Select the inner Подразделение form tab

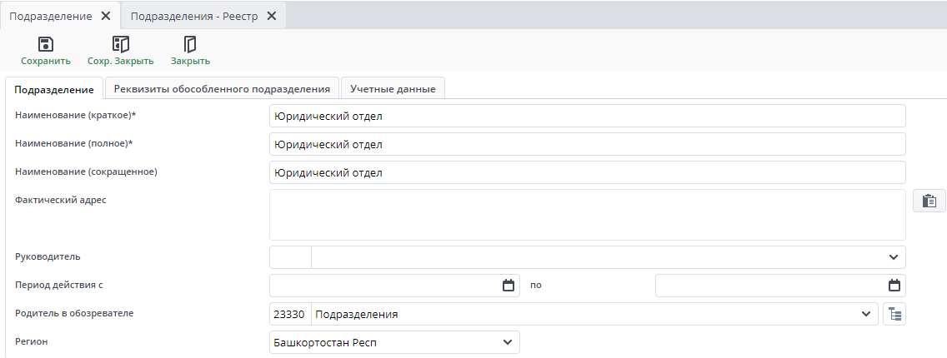click(54, 89)
